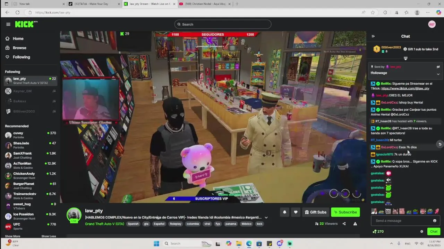This screenshot has height=249, width=444.
Task: Open browser settings and more menu
Action: (x=428, y=12)
